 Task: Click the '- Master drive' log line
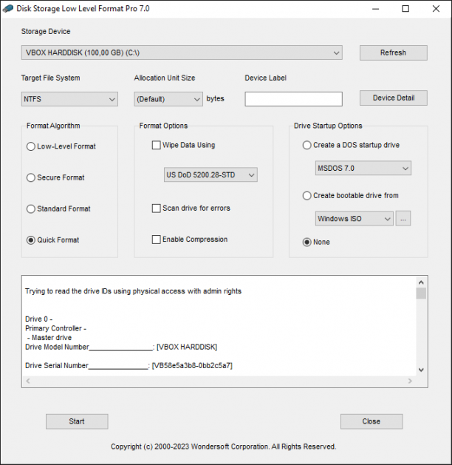(x=49, y=338)
